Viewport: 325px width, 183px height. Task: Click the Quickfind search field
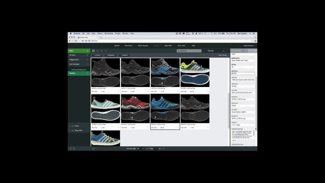click(189, 51)
